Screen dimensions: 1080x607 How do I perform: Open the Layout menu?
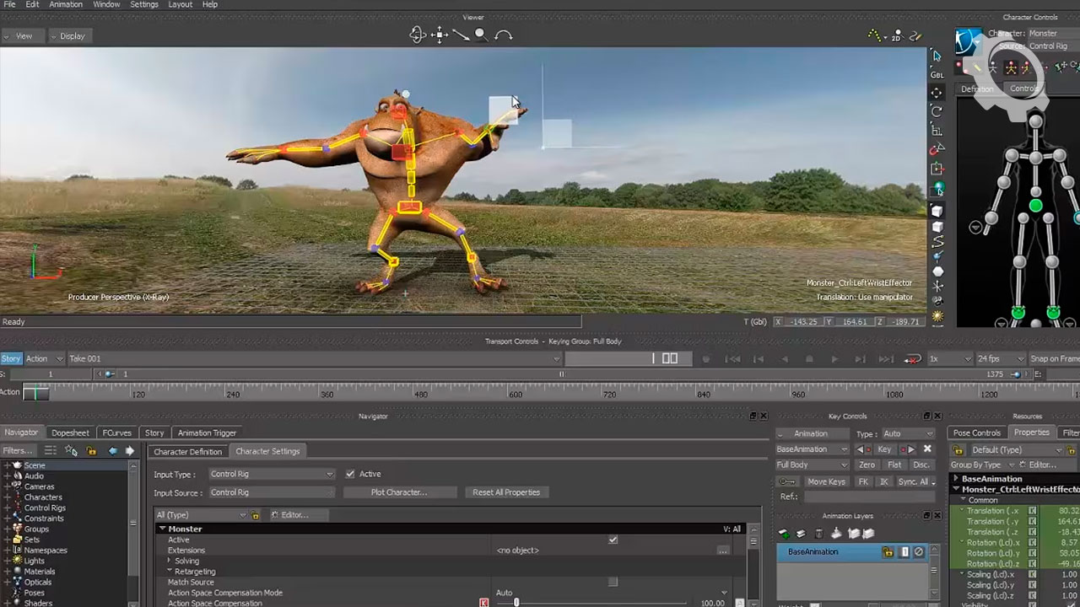point(181,4)
